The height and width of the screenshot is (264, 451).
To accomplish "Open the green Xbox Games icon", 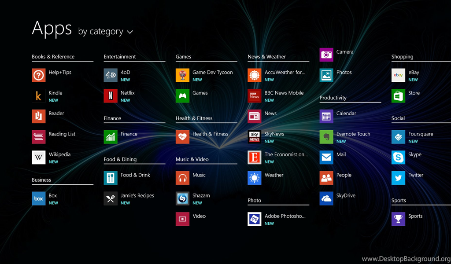I will pyautogui.click(x=182, y=95).
